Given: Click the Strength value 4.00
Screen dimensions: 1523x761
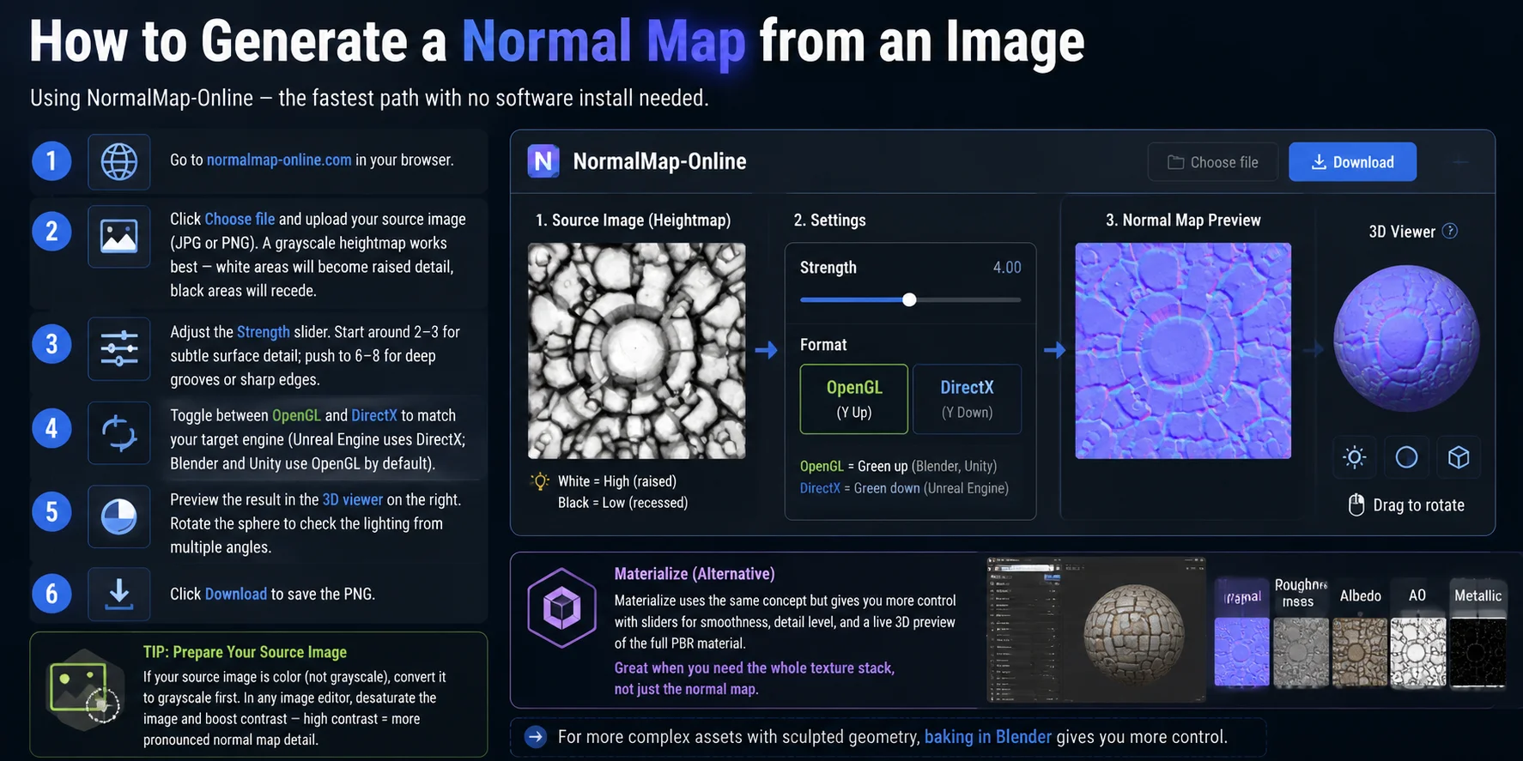Looking at the screenshot, I should point(1007,268).
